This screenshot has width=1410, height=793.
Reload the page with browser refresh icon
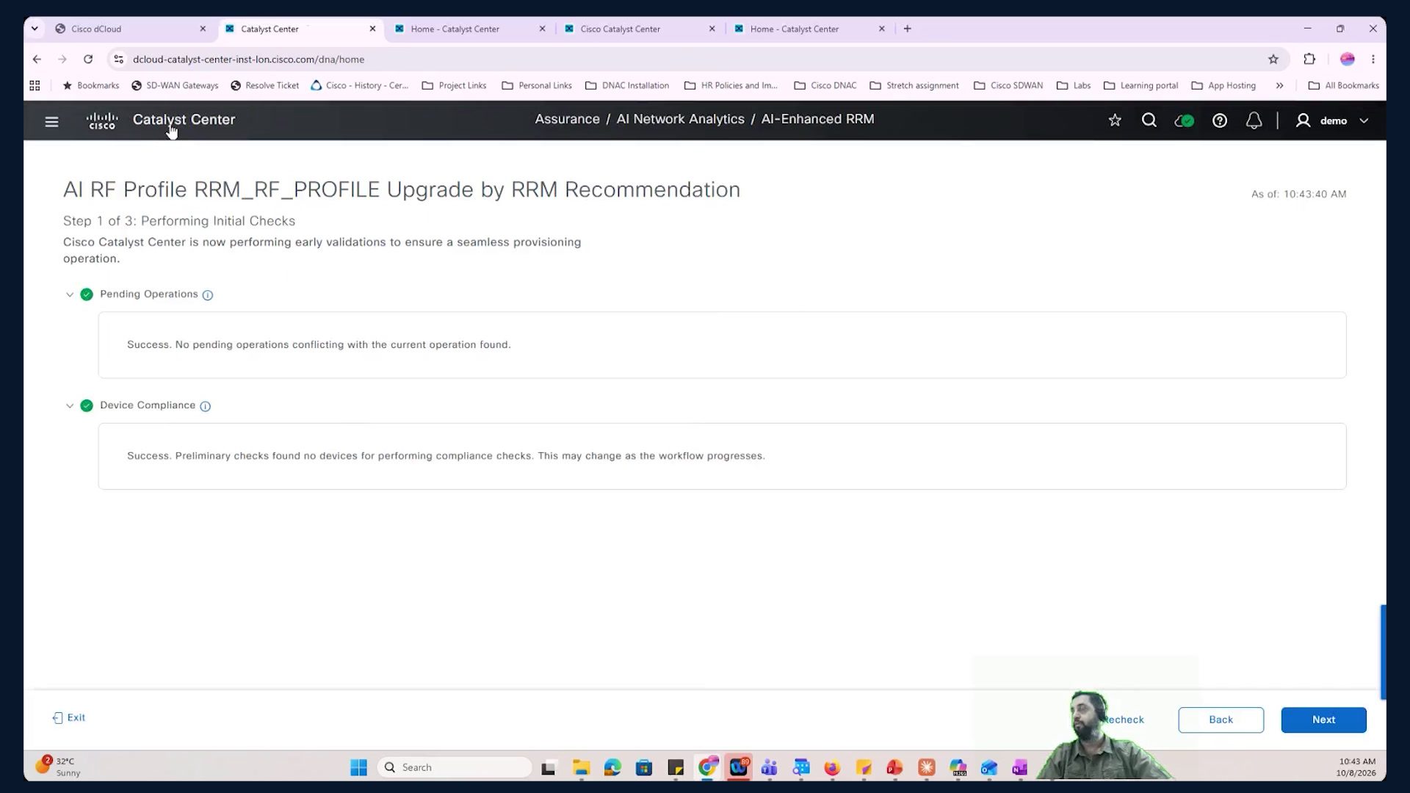point(88,59)
